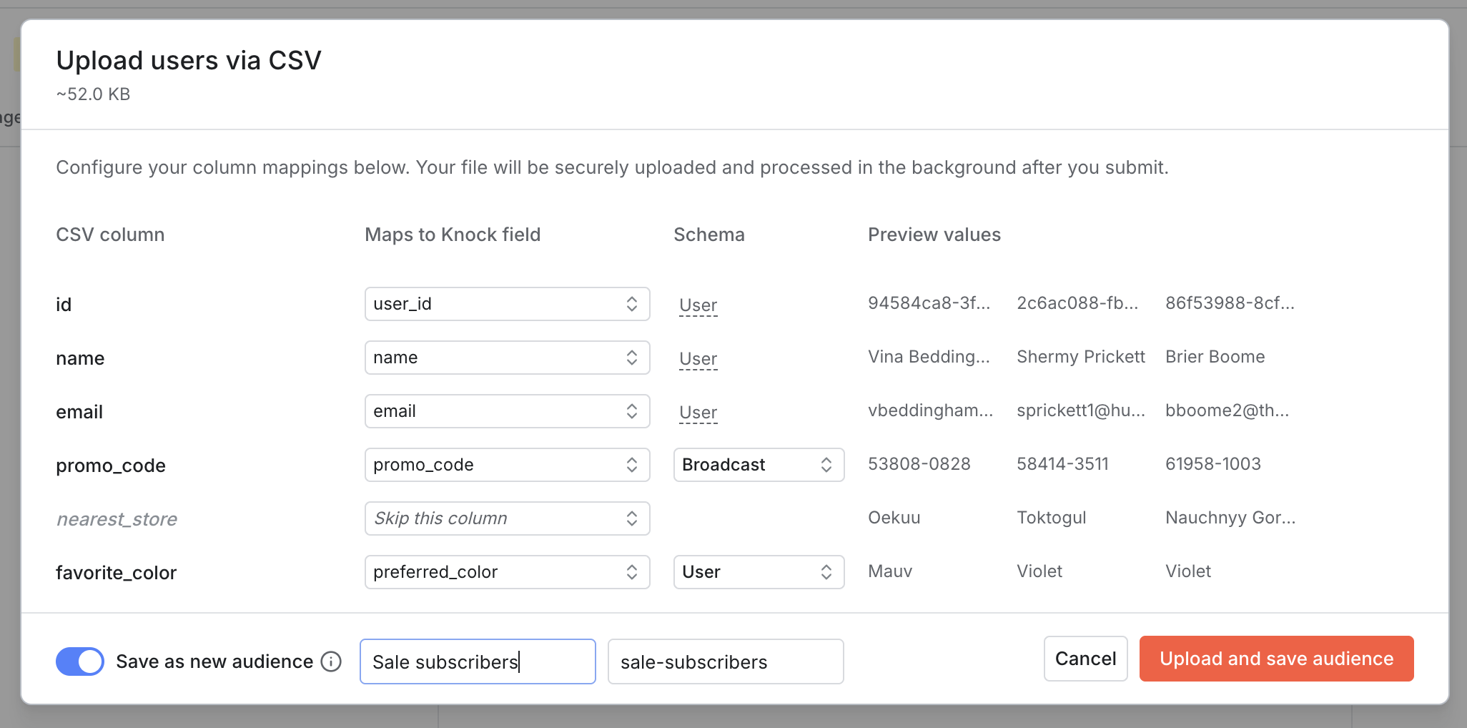The image size is (1467, 728).
Task: Open the promo_code field mapping dropdown
Action: coord(507,464)
